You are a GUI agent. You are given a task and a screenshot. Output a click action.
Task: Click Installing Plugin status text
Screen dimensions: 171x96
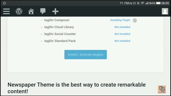coord(120,20)
